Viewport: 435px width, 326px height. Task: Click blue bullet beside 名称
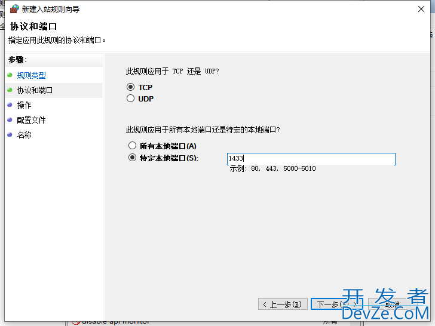point(10,135)
